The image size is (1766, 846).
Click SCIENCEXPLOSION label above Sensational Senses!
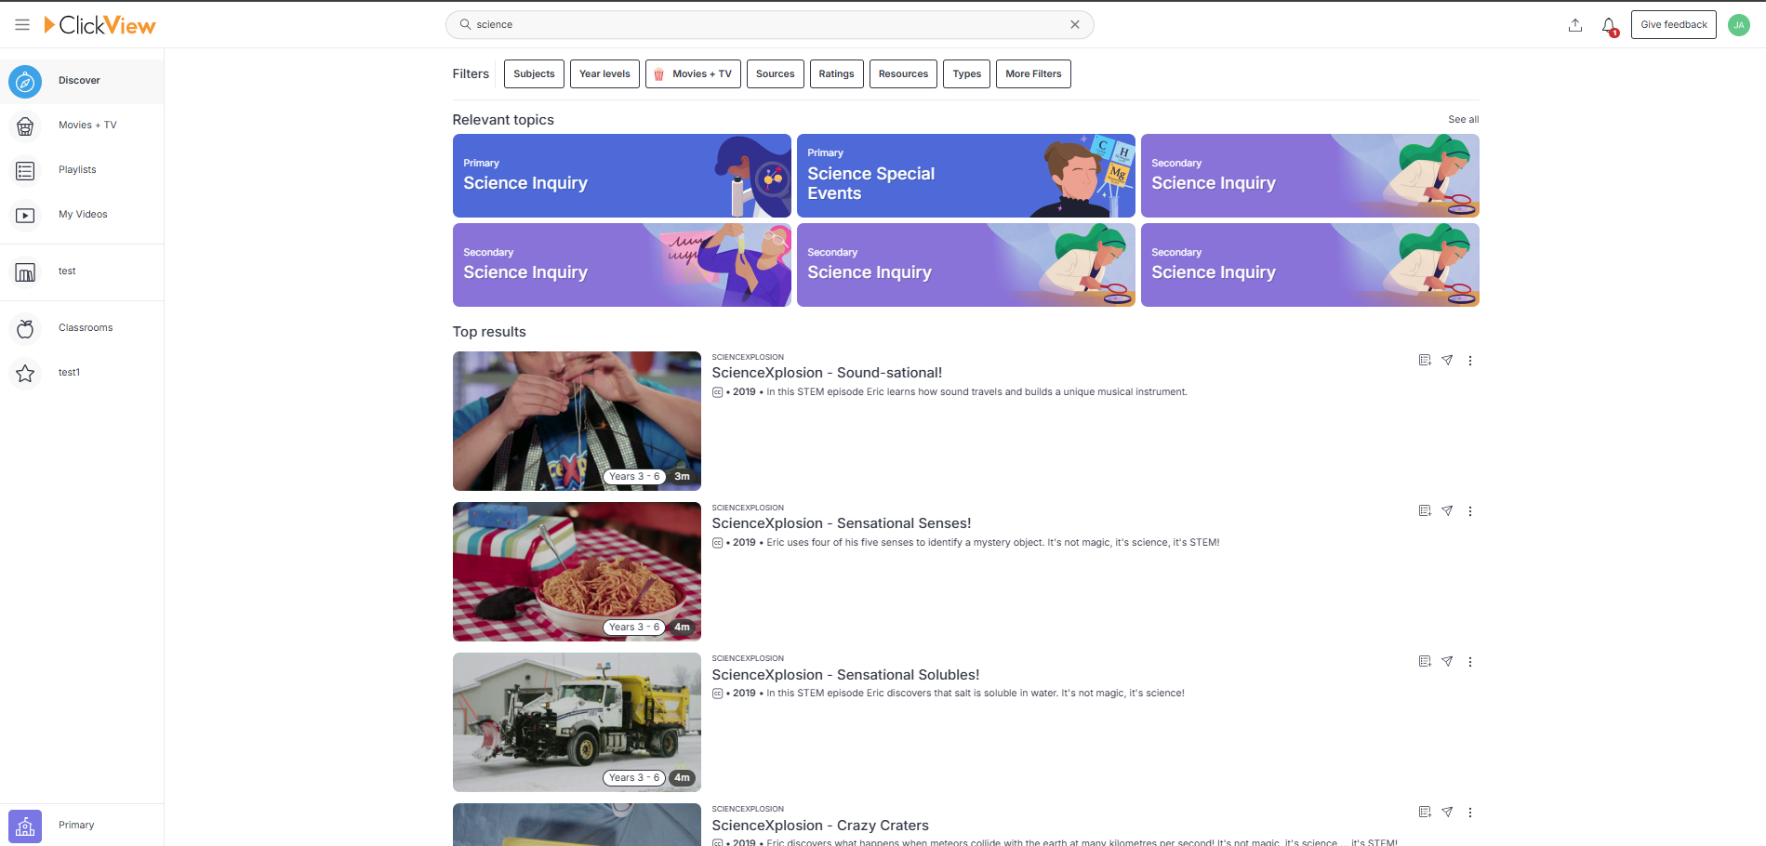click(748, 508)
